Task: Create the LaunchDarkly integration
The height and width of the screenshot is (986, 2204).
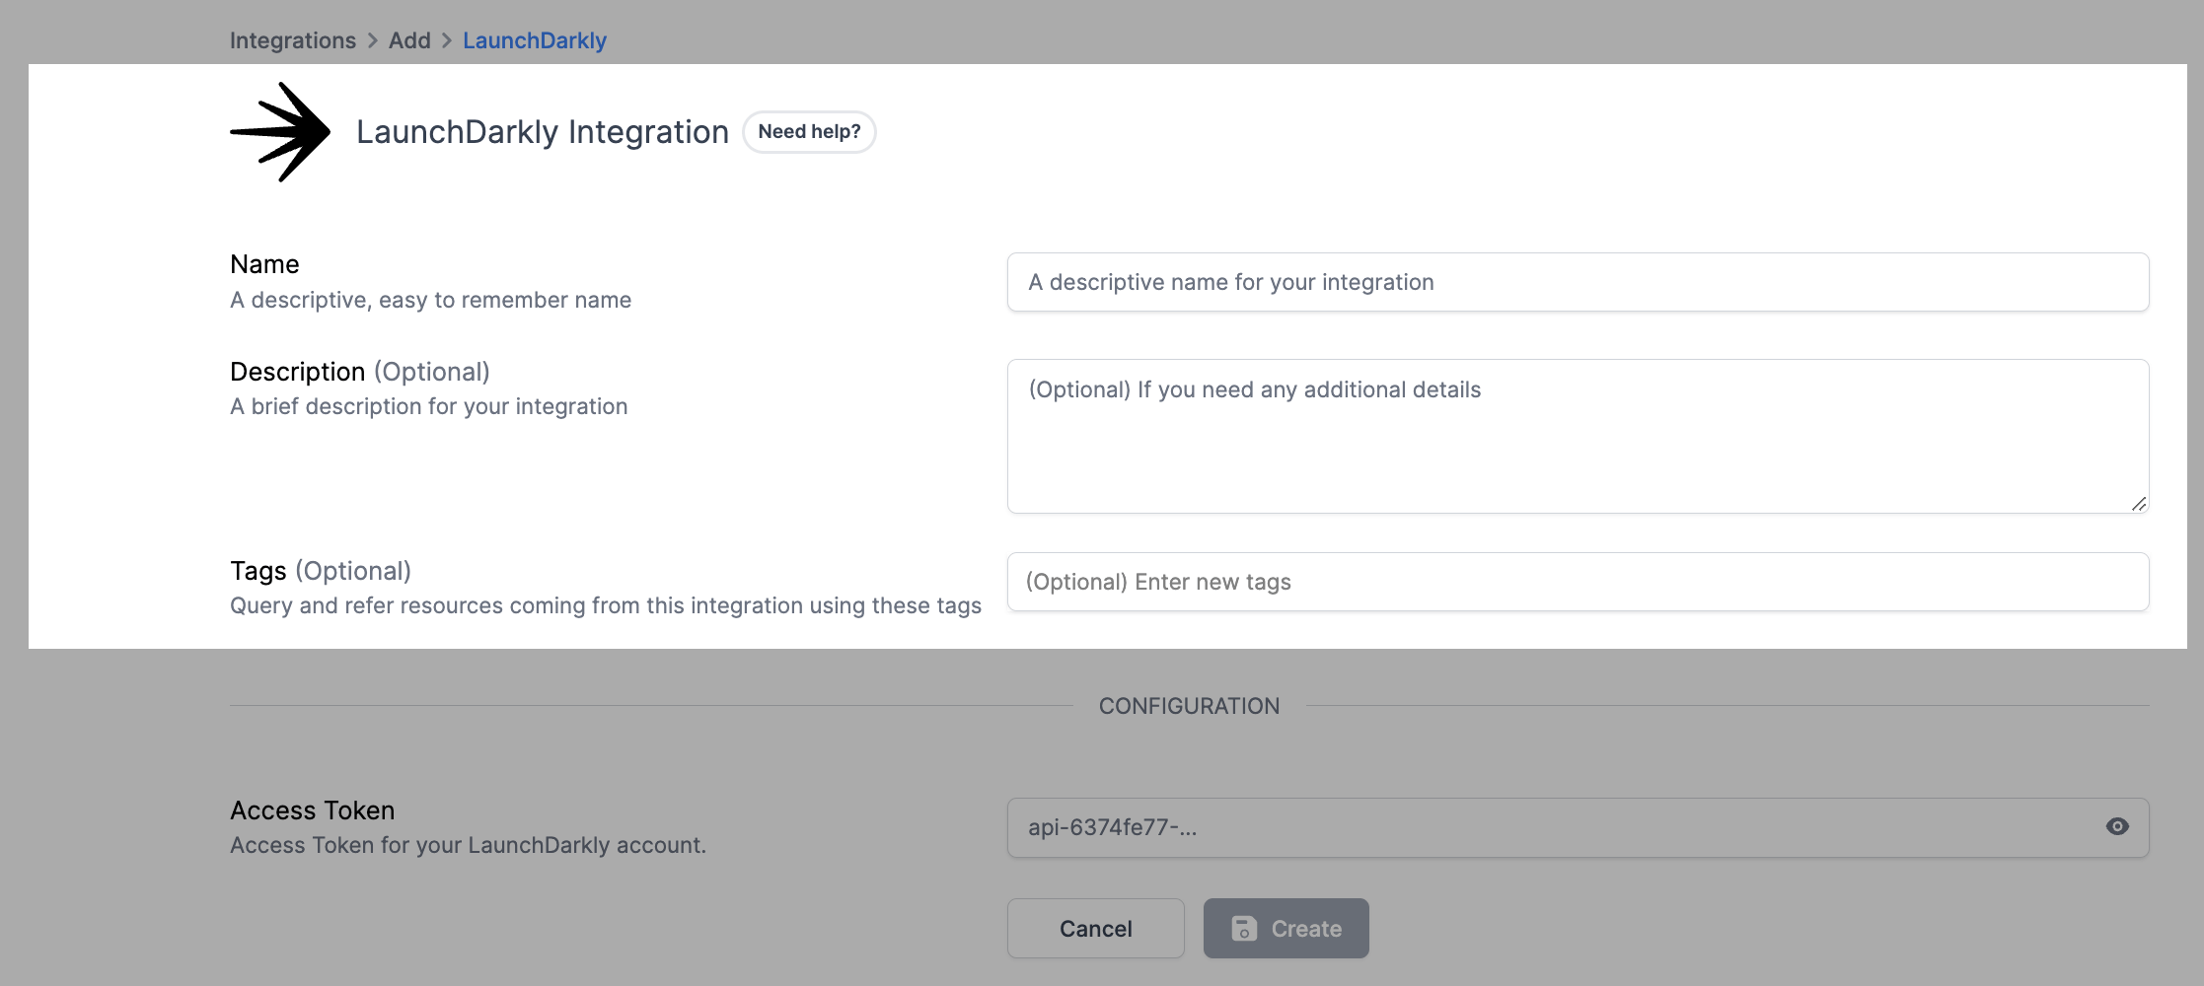Action: [x=1286, y=928]
